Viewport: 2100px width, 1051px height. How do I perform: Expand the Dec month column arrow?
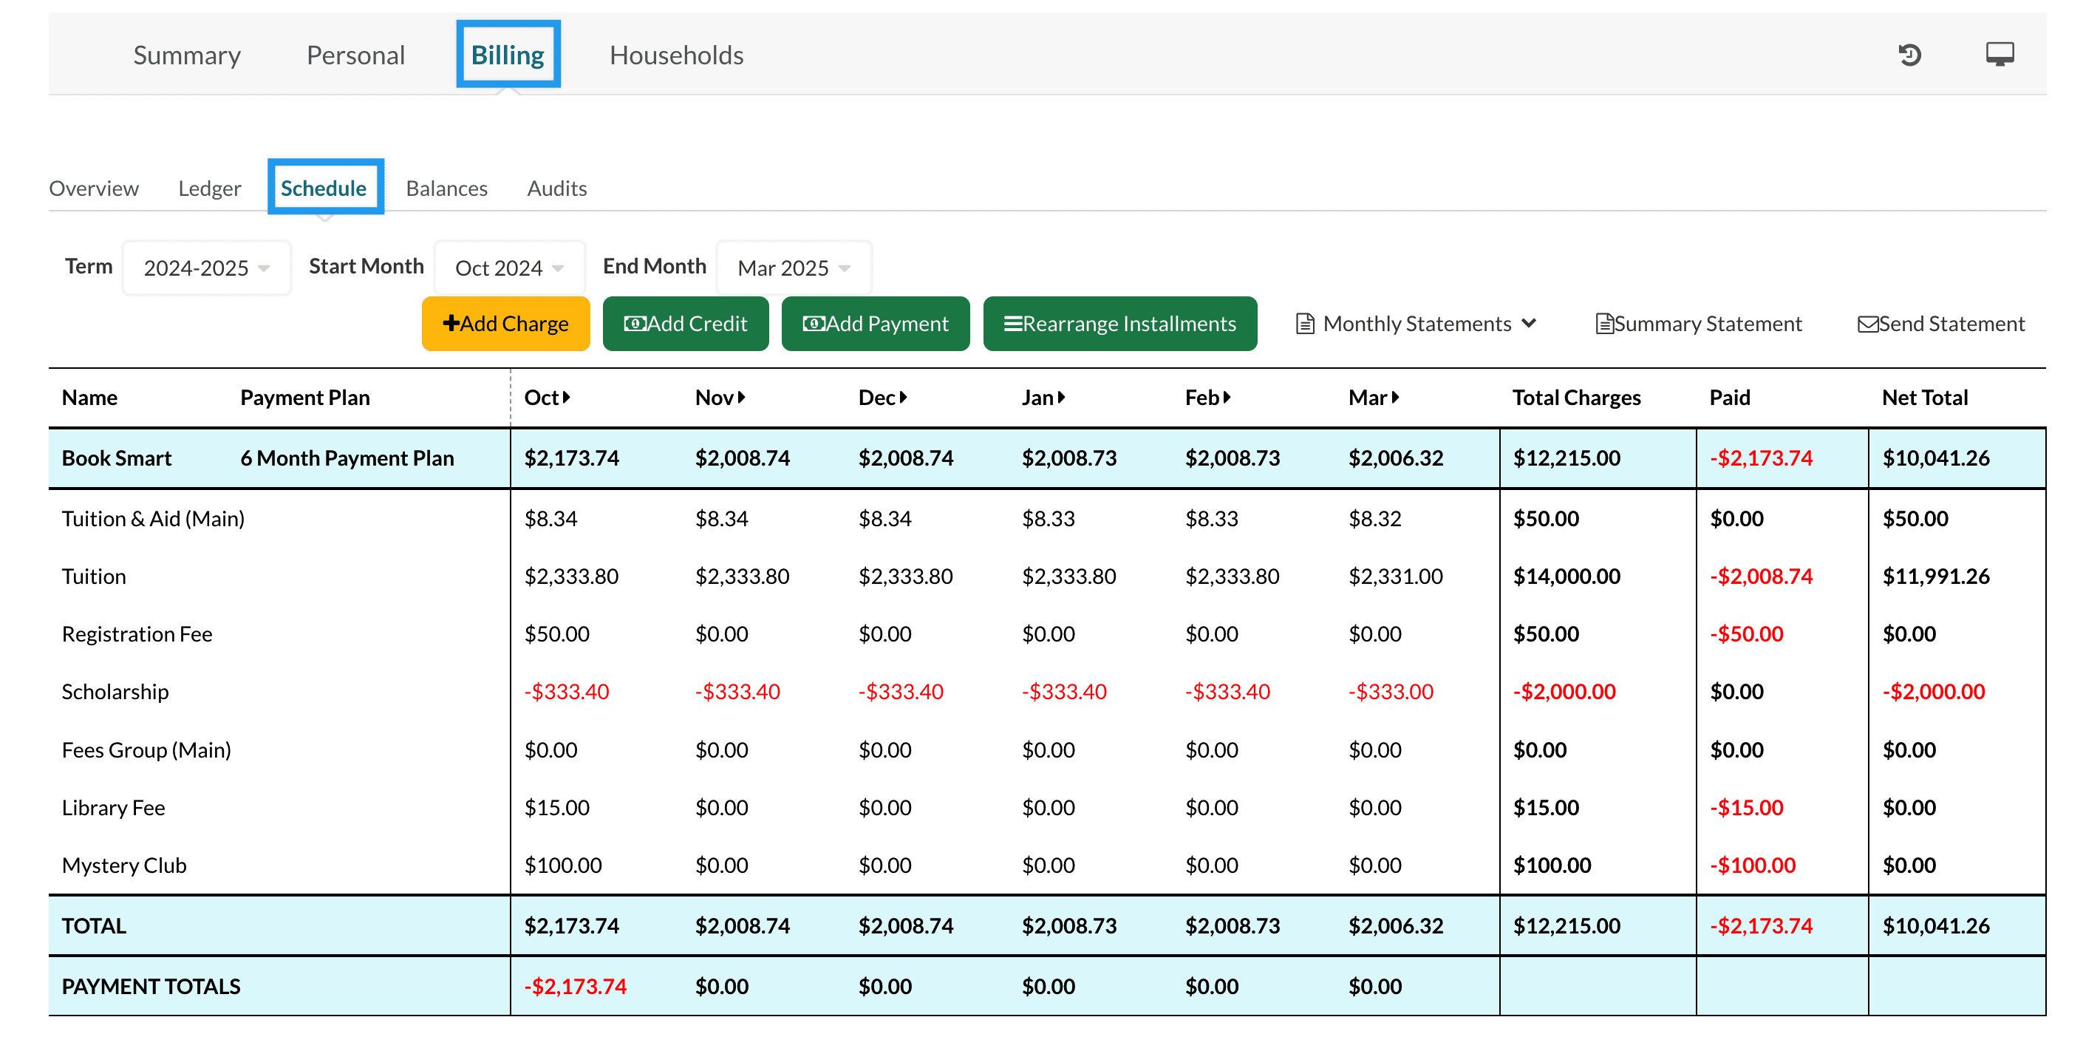(x=903, y=397)
